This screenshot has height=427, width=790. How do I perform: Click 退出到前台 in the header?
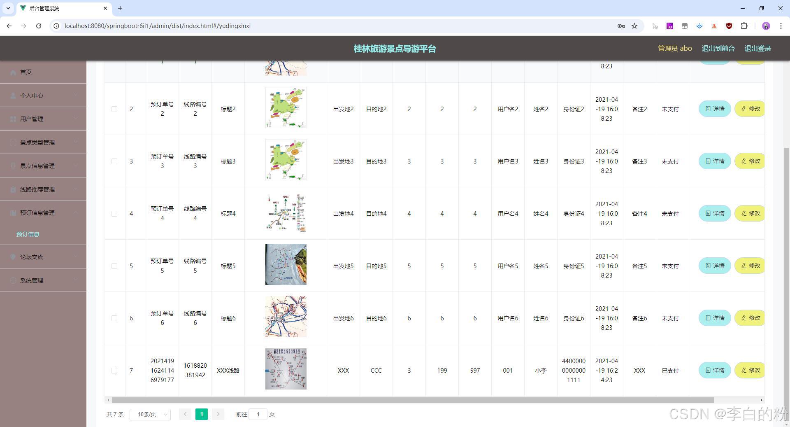(718, 49)
